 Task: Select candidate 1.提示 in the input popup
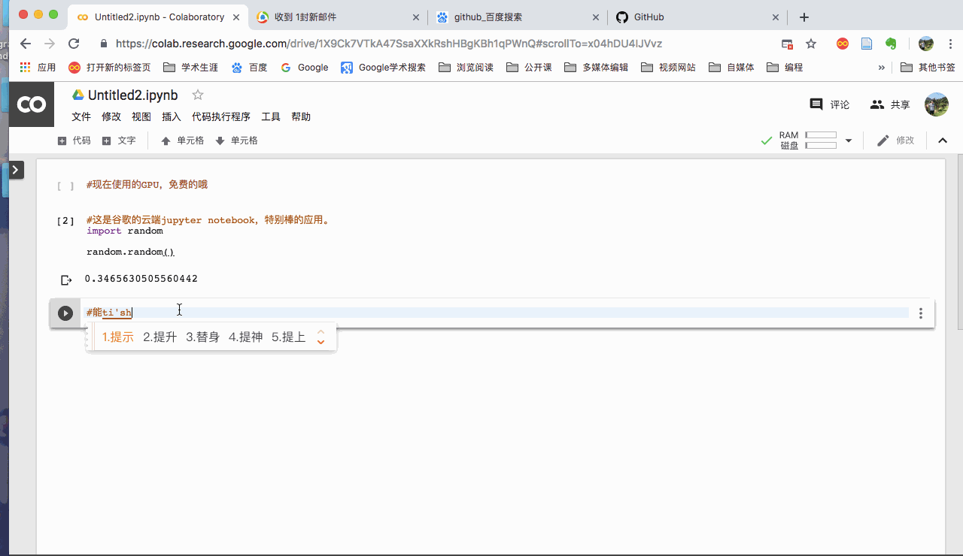click(117, 337)
